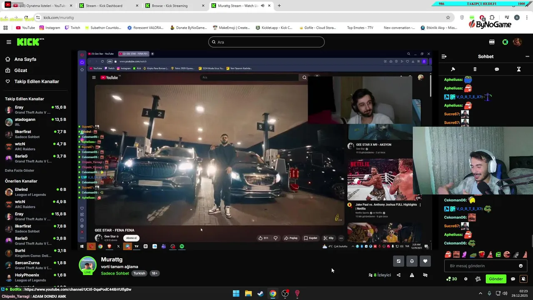This screenshot has height=300, width=533.
Task: Open Instagram bookmark
Action: pos(50,27)
